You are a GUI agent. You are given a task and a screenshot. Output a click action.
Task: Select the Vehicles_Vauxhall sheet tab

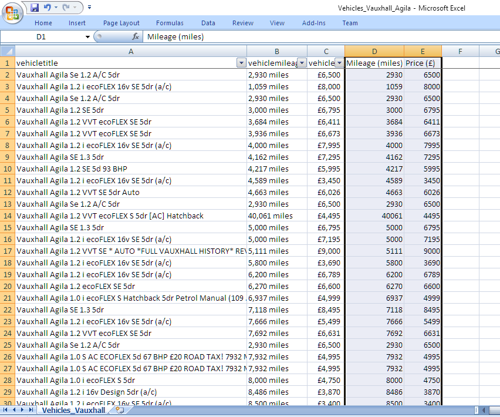pyautogui.click(x=73, y=410)
